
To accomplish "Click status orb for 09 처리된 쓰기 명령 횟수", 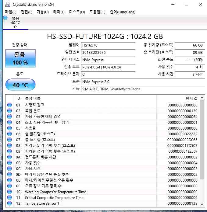I will pyautogui.click(x=9, y=151).
